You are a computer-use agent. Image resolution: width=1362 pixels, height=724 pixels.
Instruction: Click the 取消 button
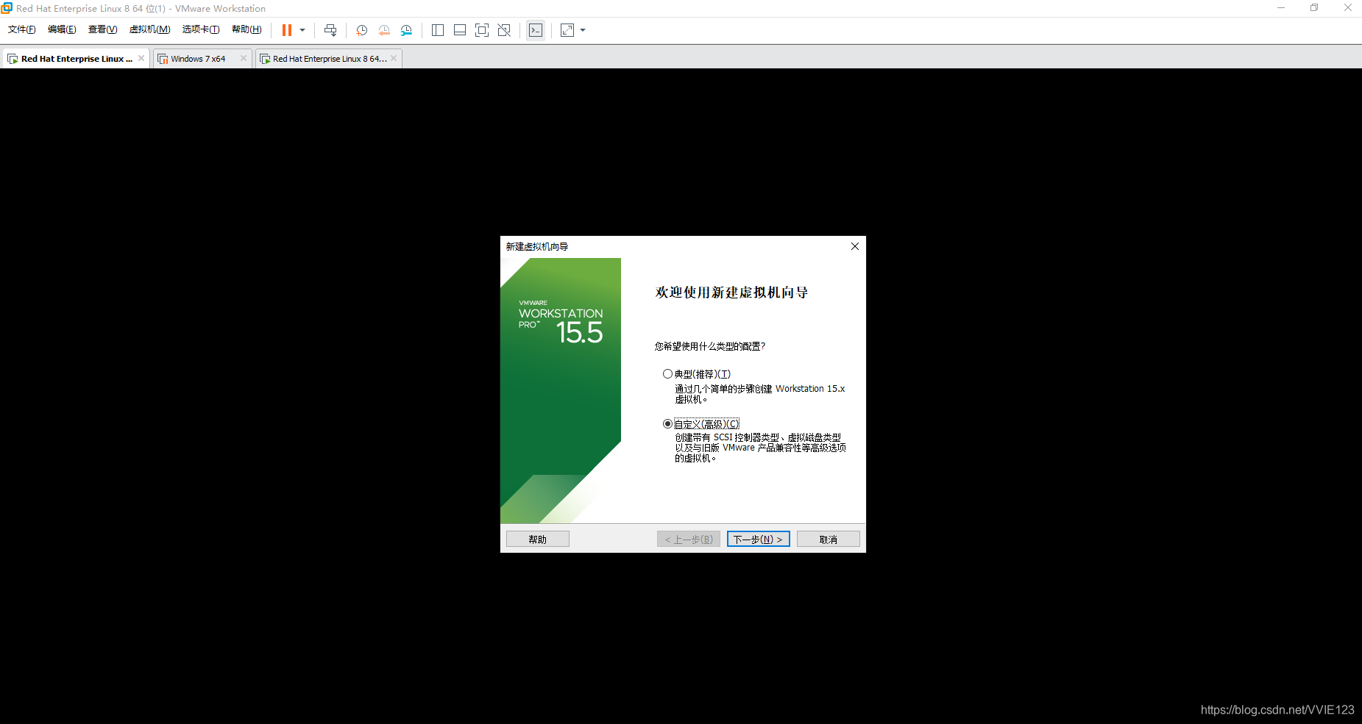(x=829, y=539)
